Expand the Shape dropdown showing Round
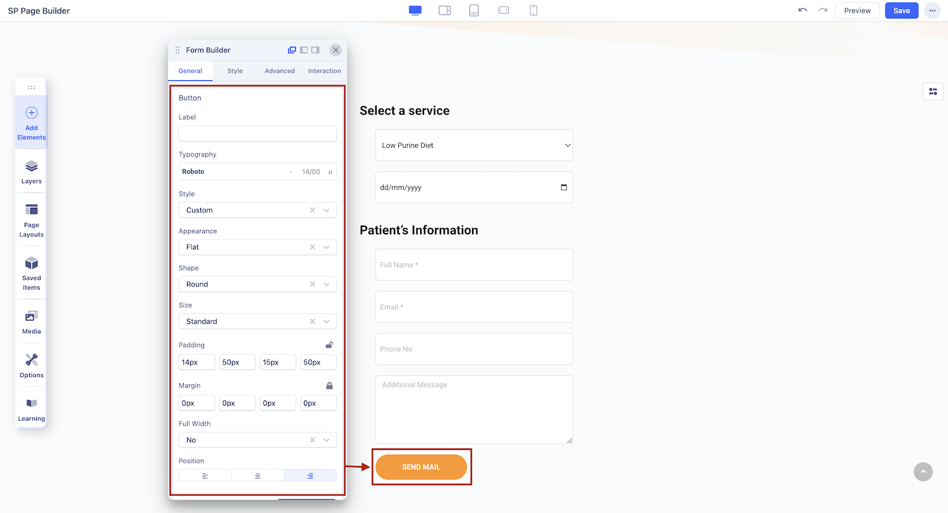The height and width of the screenshot is (513, 948). pos(257,284)
